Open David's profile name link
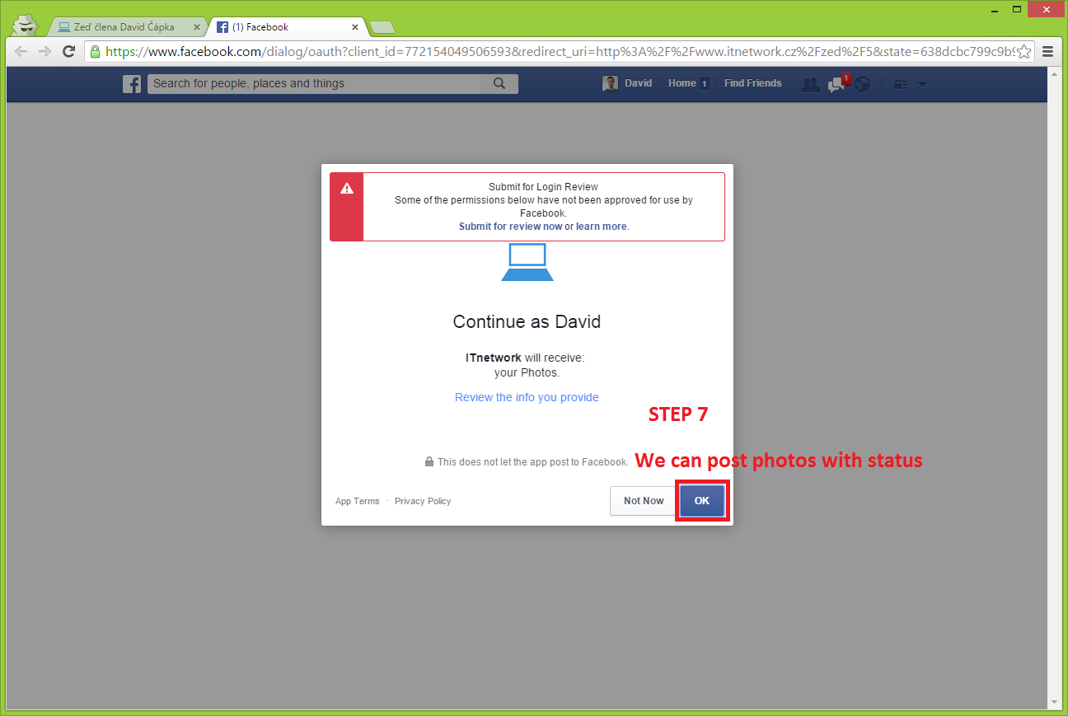Screen dimensions: 1068x716 pyautogui.click(x=638, y=83)
